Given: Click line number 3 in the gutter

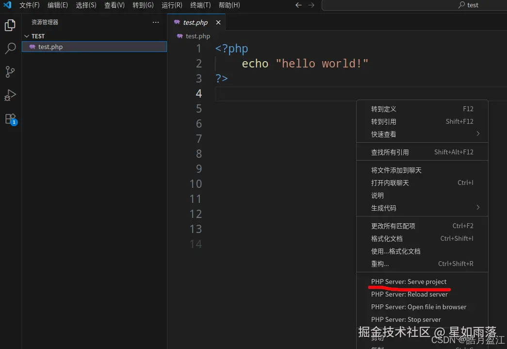Looking at the screenshot, I should point(198,79).
